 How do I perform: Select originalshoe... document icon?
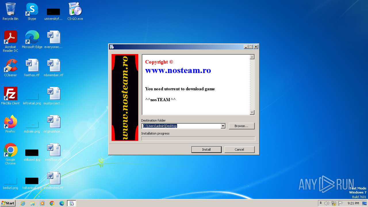tap(53, 124)
